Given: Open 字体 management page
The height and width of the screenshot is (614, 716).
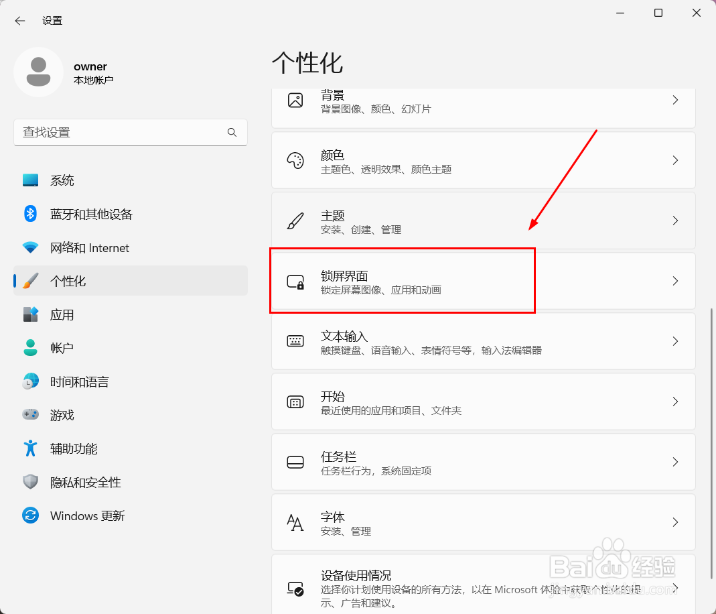Looking at the screenshot, I should [x=482, y=522].
